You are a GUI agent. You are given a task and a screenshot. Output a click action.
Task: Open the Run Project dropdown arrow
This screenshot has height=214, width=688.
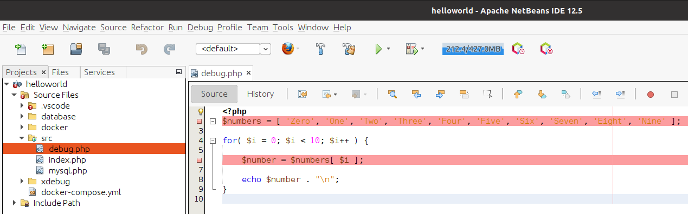coord(389,49)
